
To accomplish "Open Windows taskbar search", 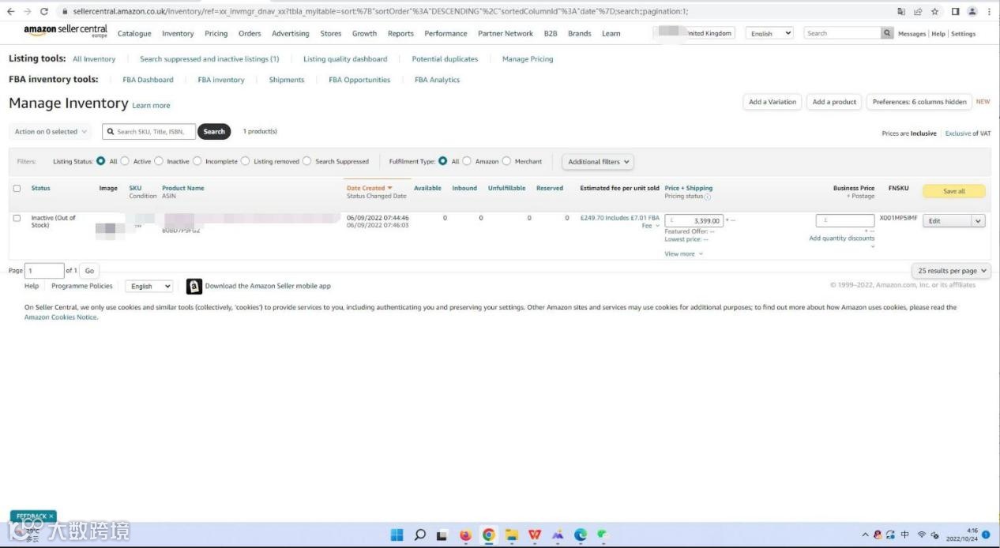I will tap(420, 535).
